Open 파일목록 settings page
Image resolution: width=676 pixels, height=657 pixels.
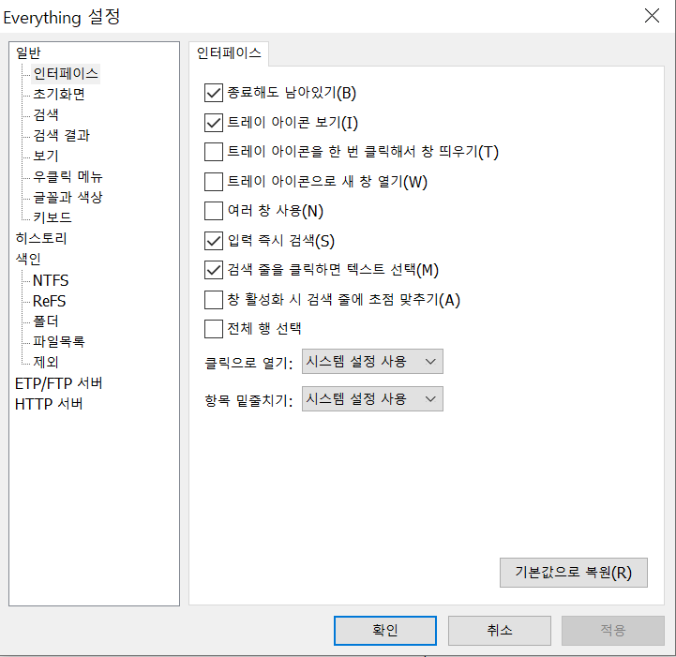(x=59, y=342)
